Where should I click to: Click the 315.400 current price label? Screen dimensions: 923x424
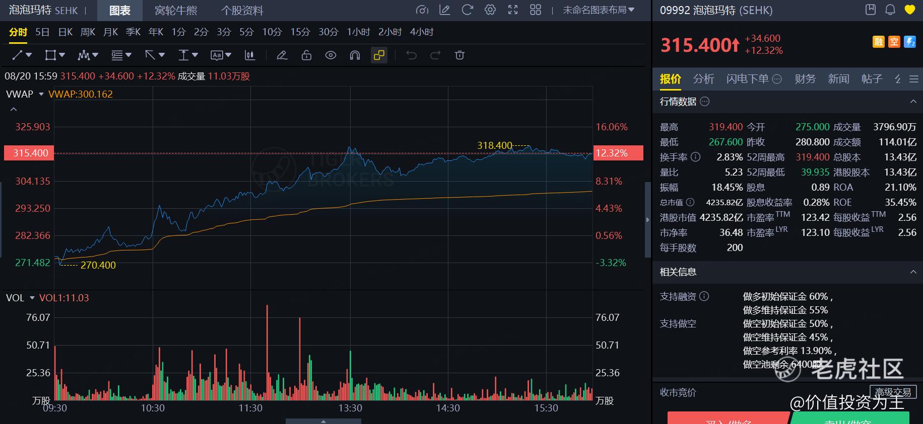29,153
